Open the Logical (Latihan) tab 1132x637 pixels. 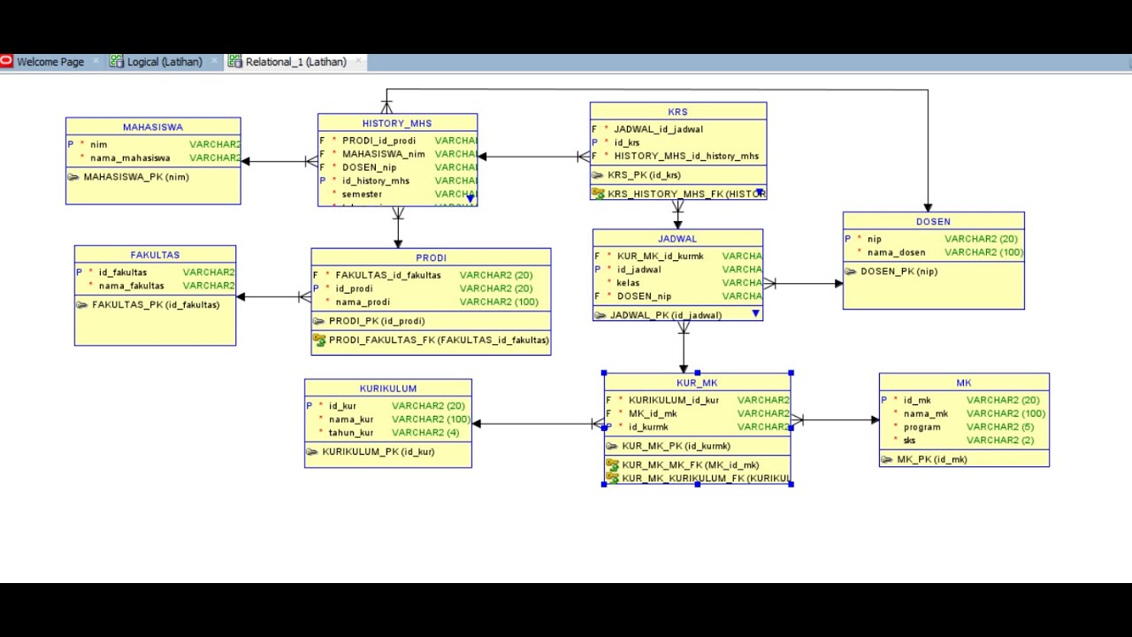[x=164, y=62]
